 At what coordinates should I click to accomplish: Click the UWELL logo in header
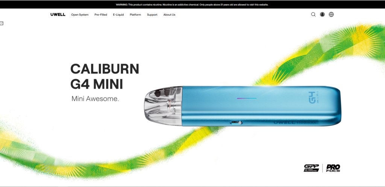coord(58,15)
